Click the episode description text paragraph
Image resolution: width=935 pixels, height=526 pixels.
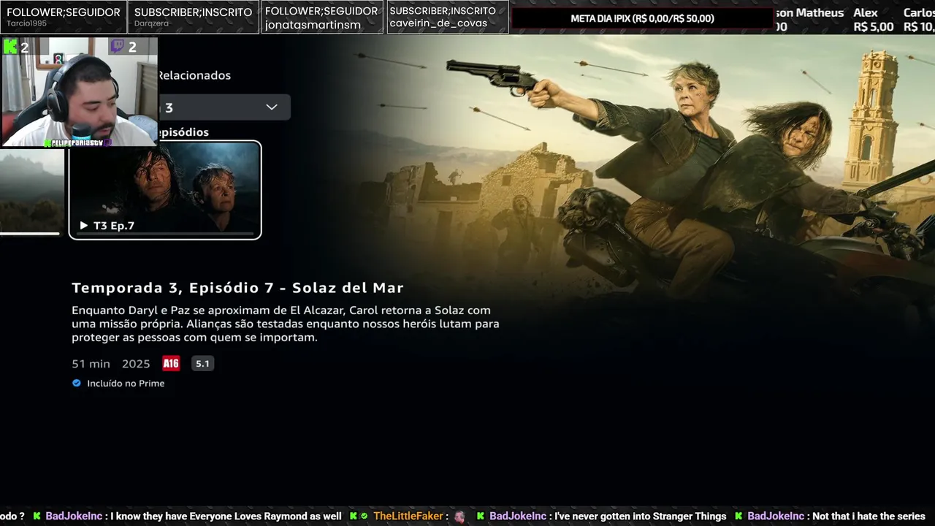pos(286,324)
